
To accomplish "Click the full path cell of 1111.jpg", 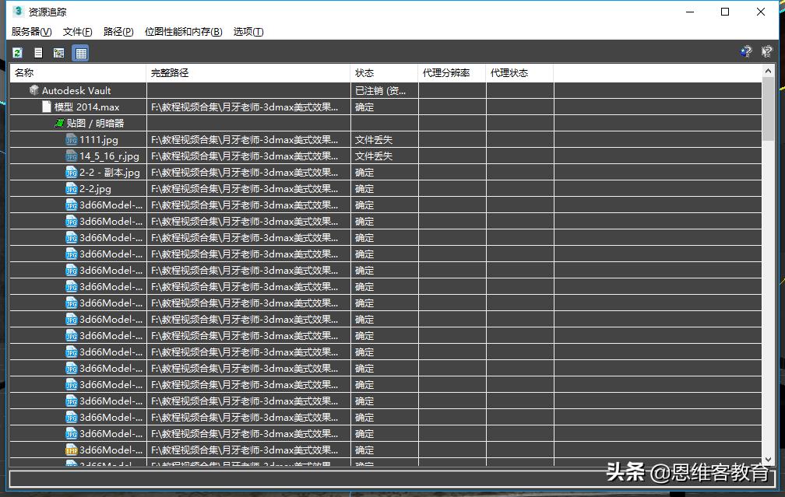I will point(248,139).
